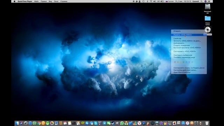This screenshot has height=126, width=224.
Task: Open the Apple menu
Action: (14, 1)
